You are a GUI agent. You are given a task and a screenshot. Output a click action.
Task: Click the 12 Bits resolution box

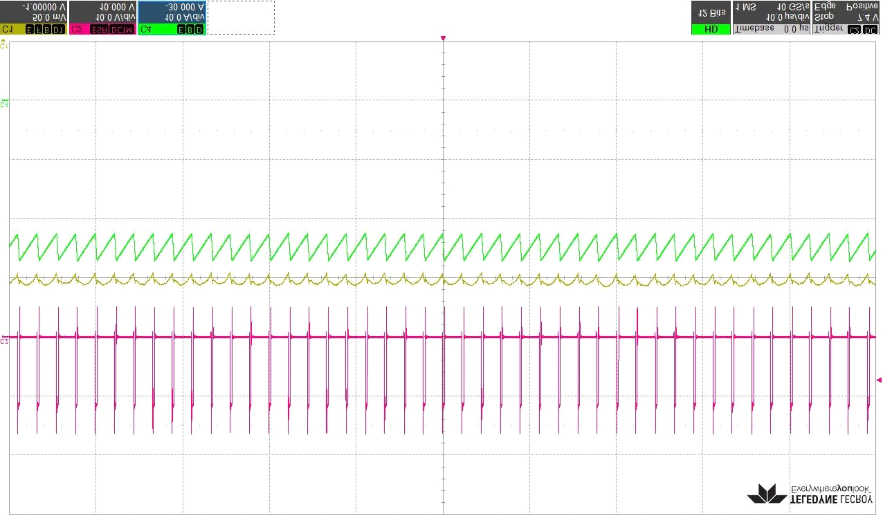pyautogui.click(x=710, y=12)
